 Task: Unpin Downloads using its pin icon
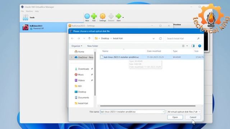point(92,69)
